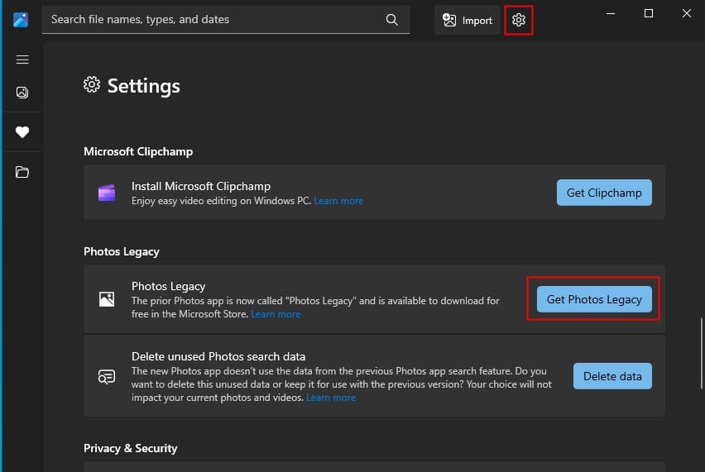This screenshot has width=705, height=472.
Task: Click the Delete search data icon
Action: click(x=107, y=376)
